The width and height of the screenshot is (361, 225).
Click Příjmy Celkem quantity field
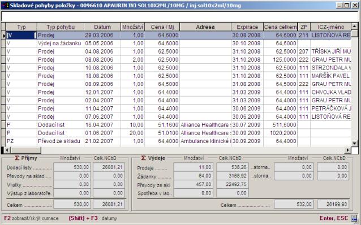click(x=72, y=204)
